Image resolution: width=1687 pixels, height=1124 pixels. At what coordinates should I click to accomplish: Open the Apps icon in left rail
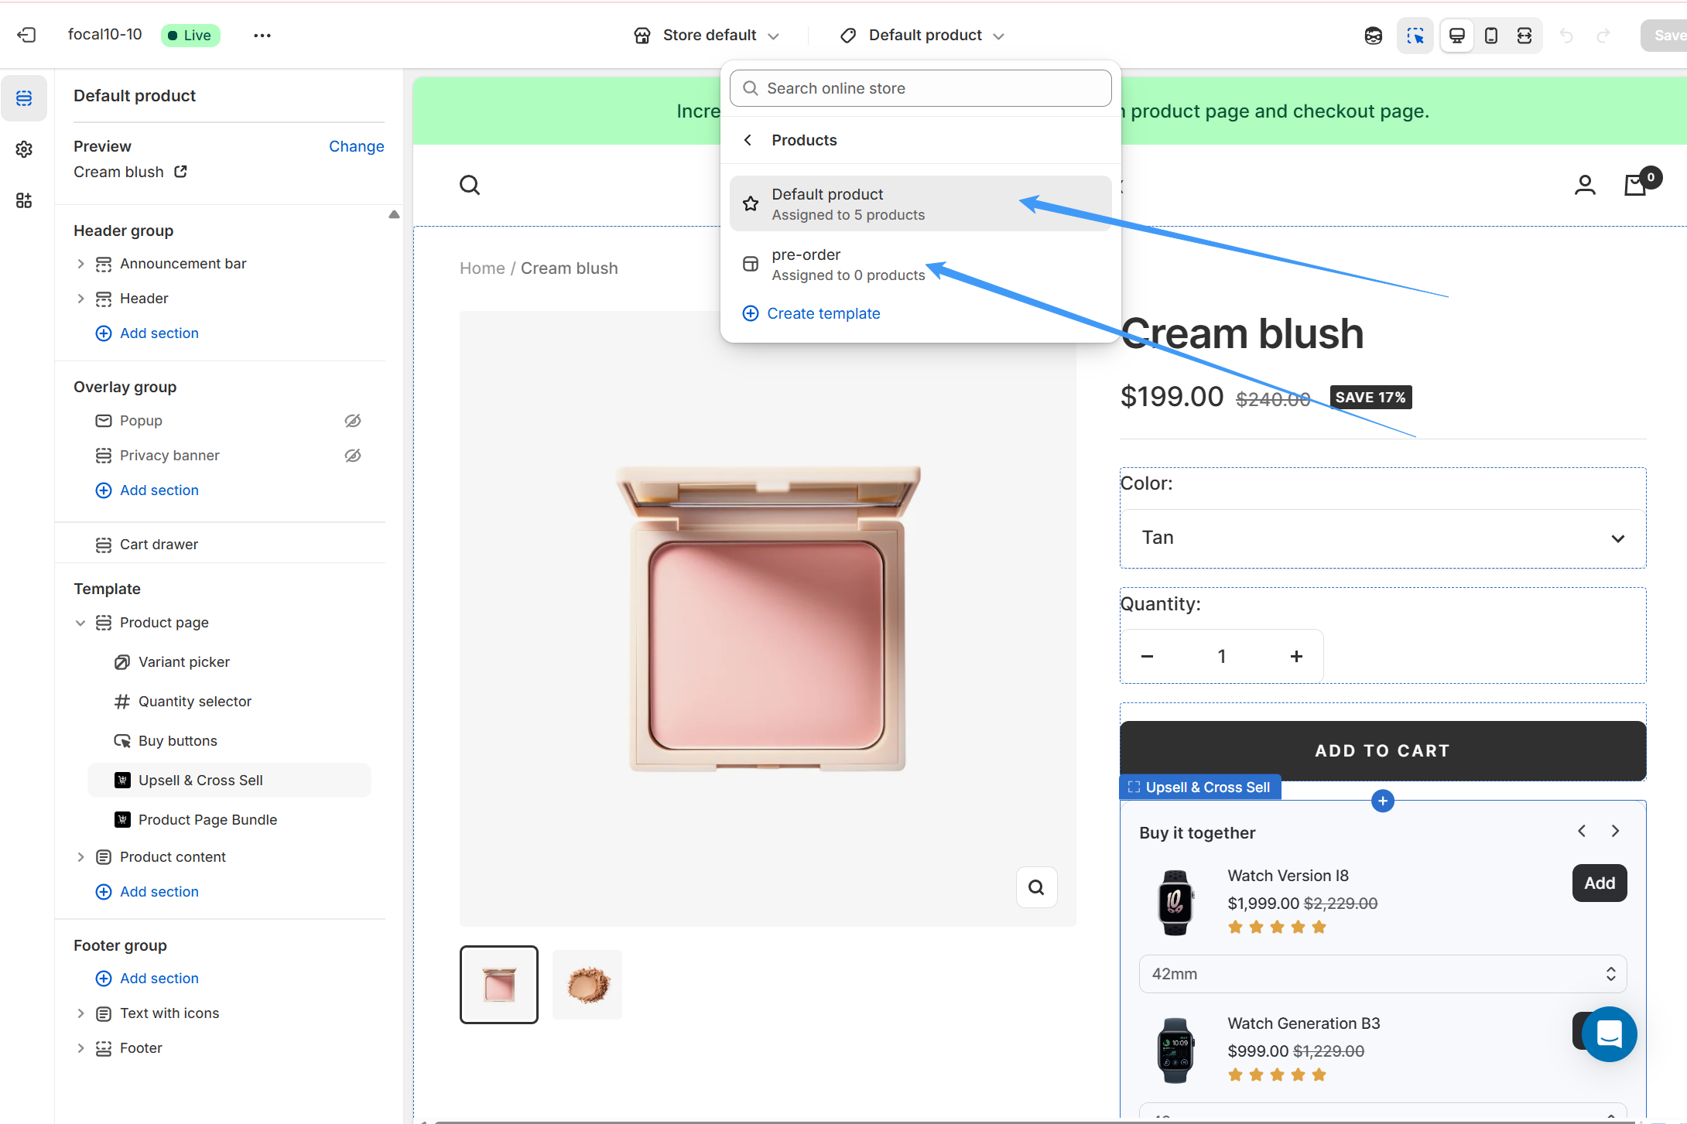coord(24,201)
